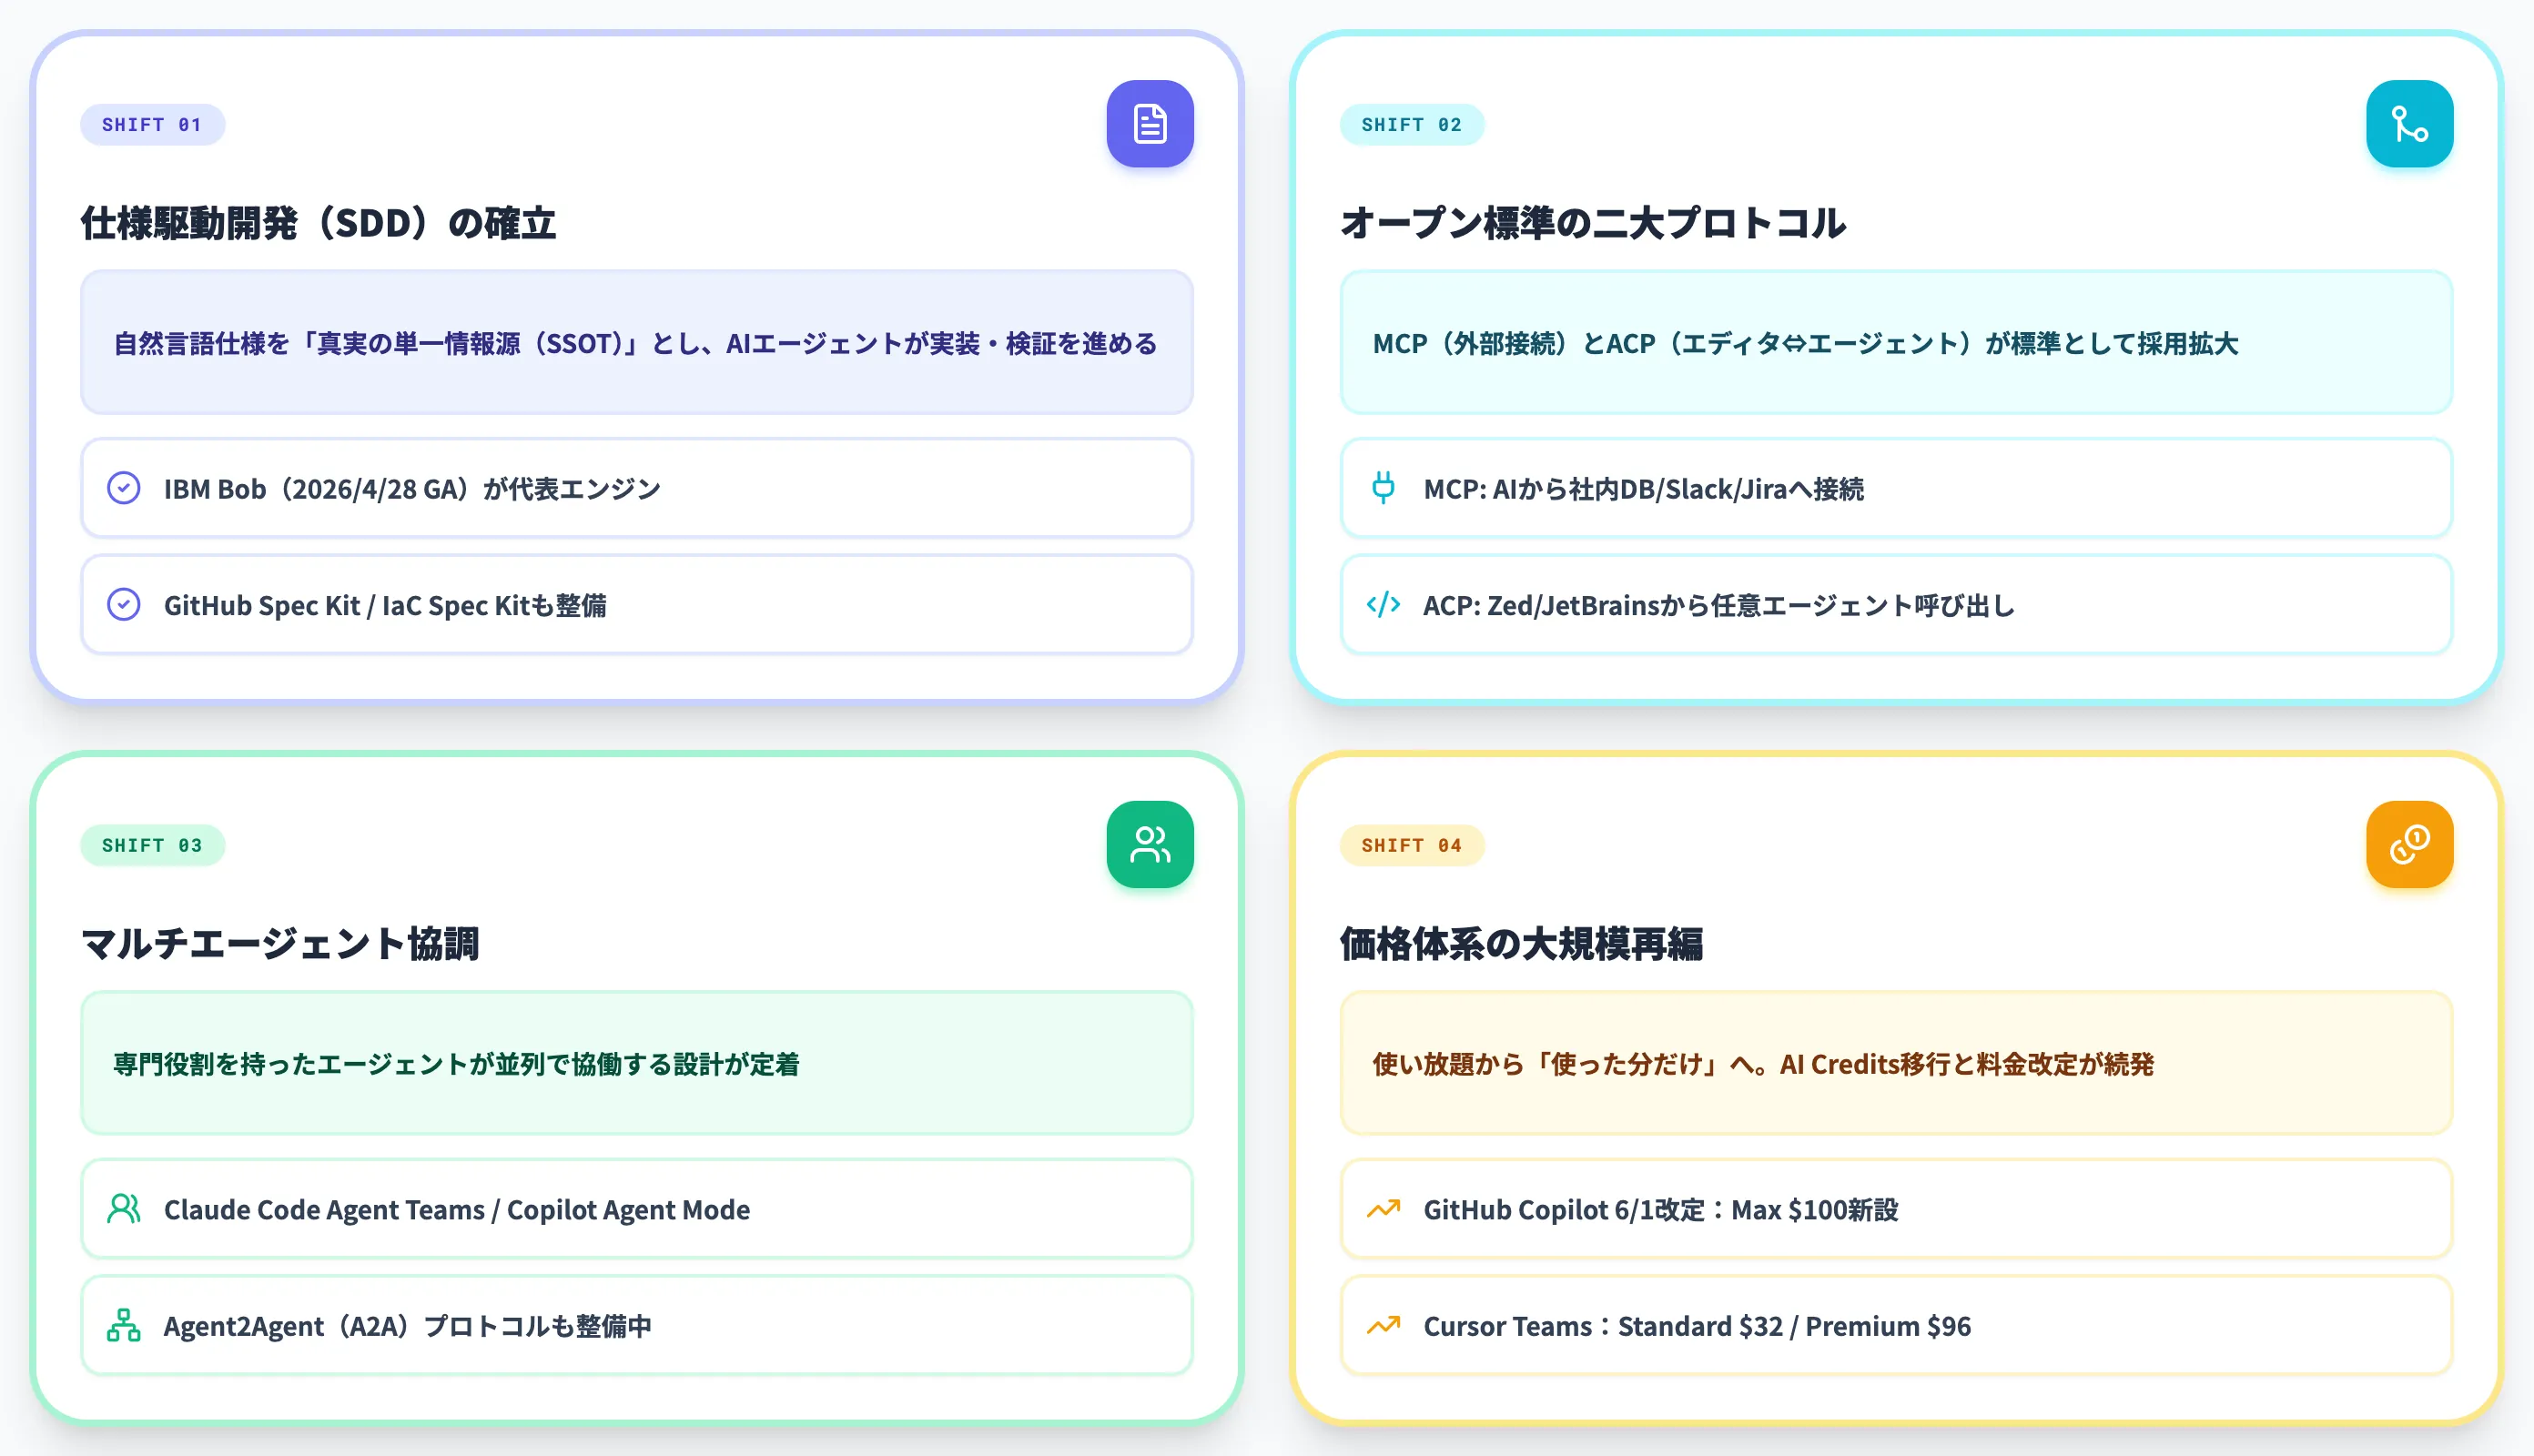Click the check-circle icon beside GitHub Spec Kit

click(x=124, y=605)
